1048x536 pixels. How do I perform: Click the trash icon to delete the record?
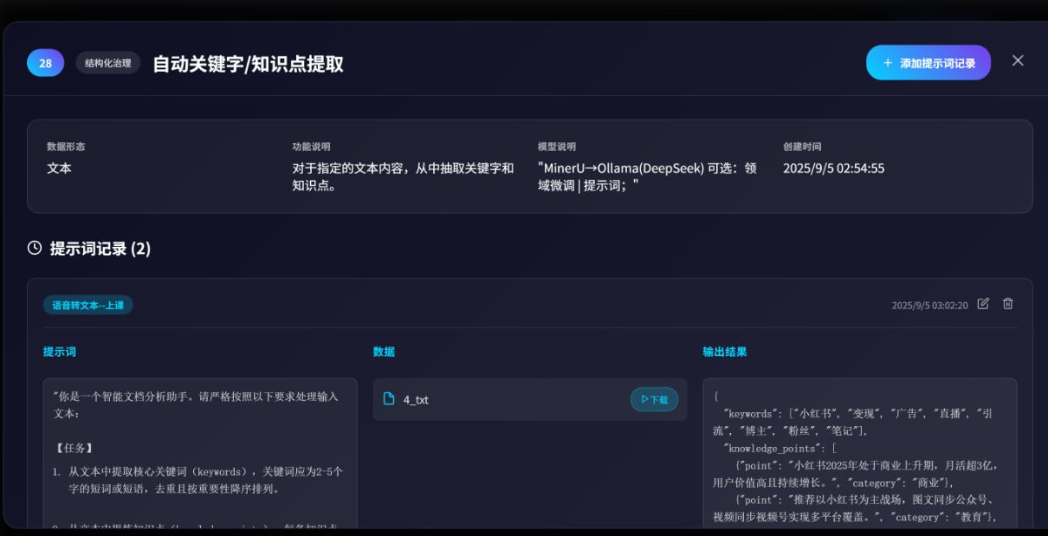click(1007, 304)
